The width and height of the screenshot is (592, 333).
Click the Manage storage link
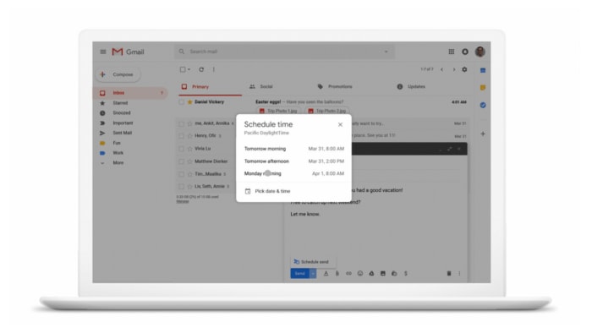click(183, 201)
